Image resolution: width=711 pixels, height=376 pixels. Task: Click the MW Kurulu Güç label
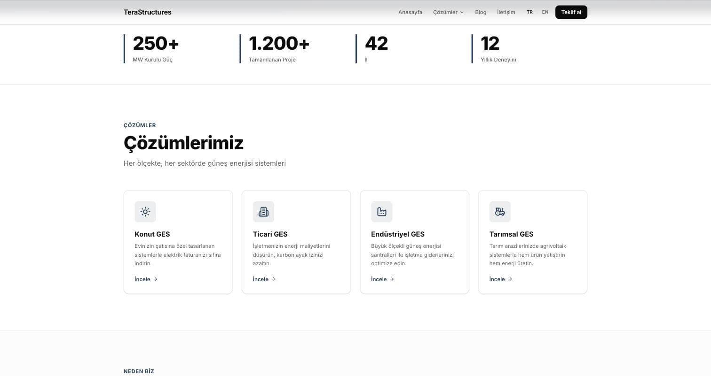point(153,60)
